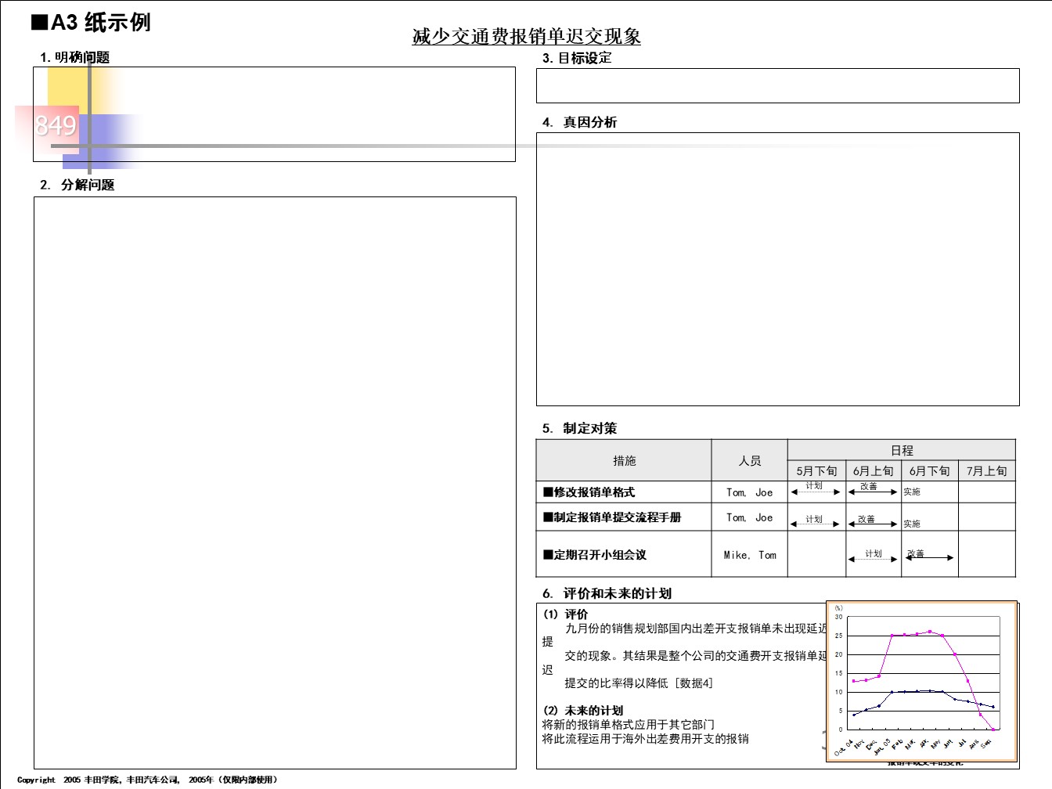1052x789 pixels.
Task: Click the 6月下旬 column header
Action: [930, 470]
